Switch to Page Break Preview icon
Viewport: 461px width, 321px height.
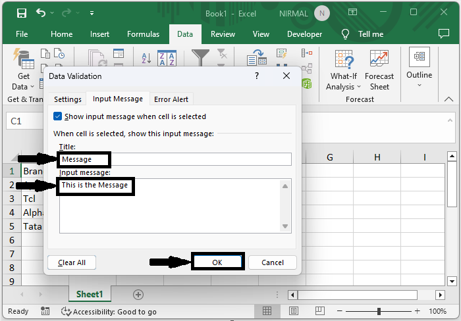point(320,310)
